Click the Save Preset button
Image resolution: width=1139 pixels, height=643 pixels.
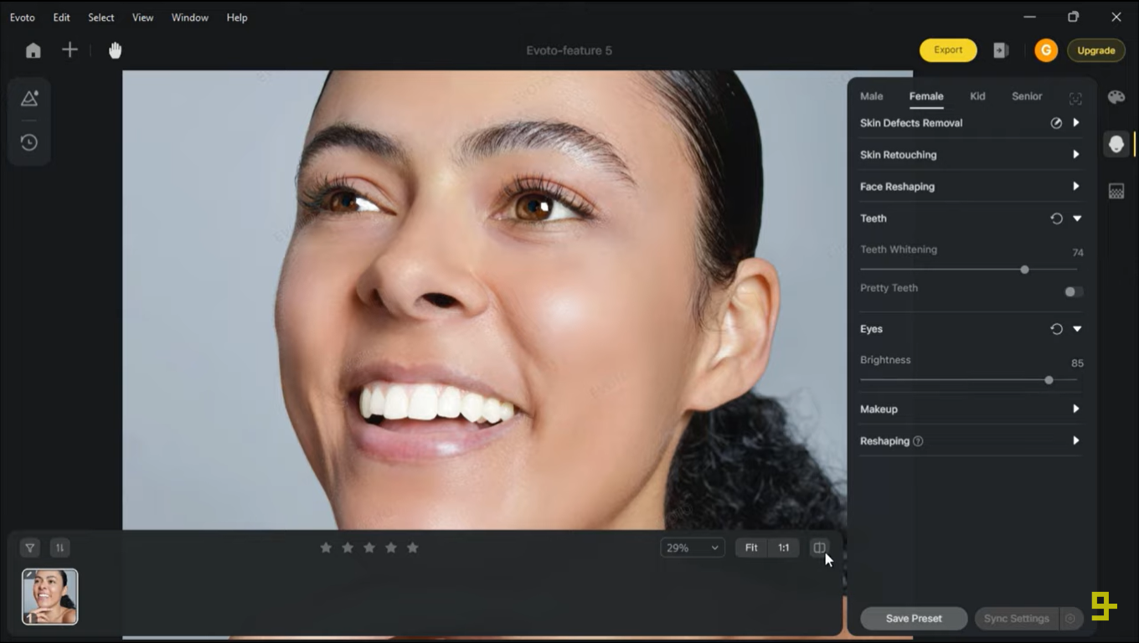pyautogui.click(x=913, y=618)
